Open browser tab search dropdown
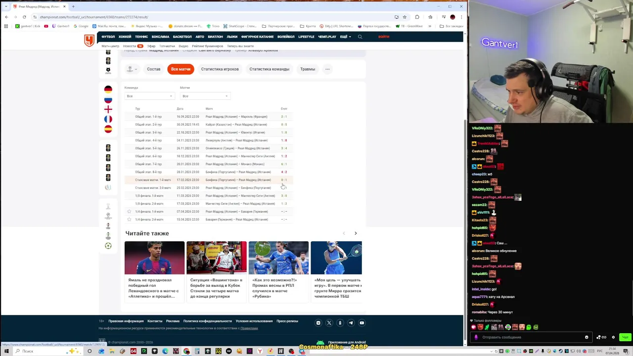633x356 pixels. (6, 6)
